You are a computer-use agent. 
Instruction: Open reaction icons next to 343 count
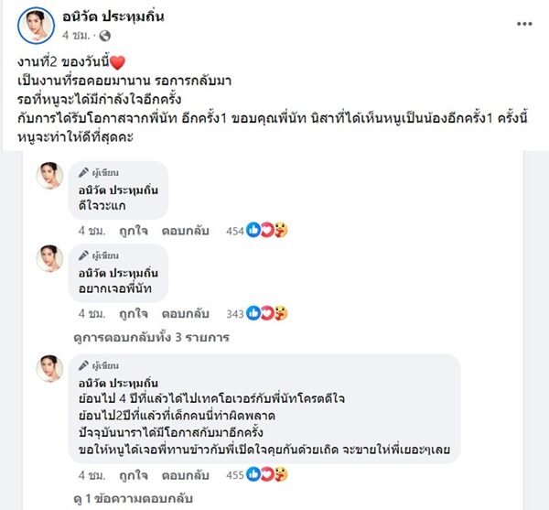pyautogui.click(x=267, y=314)
